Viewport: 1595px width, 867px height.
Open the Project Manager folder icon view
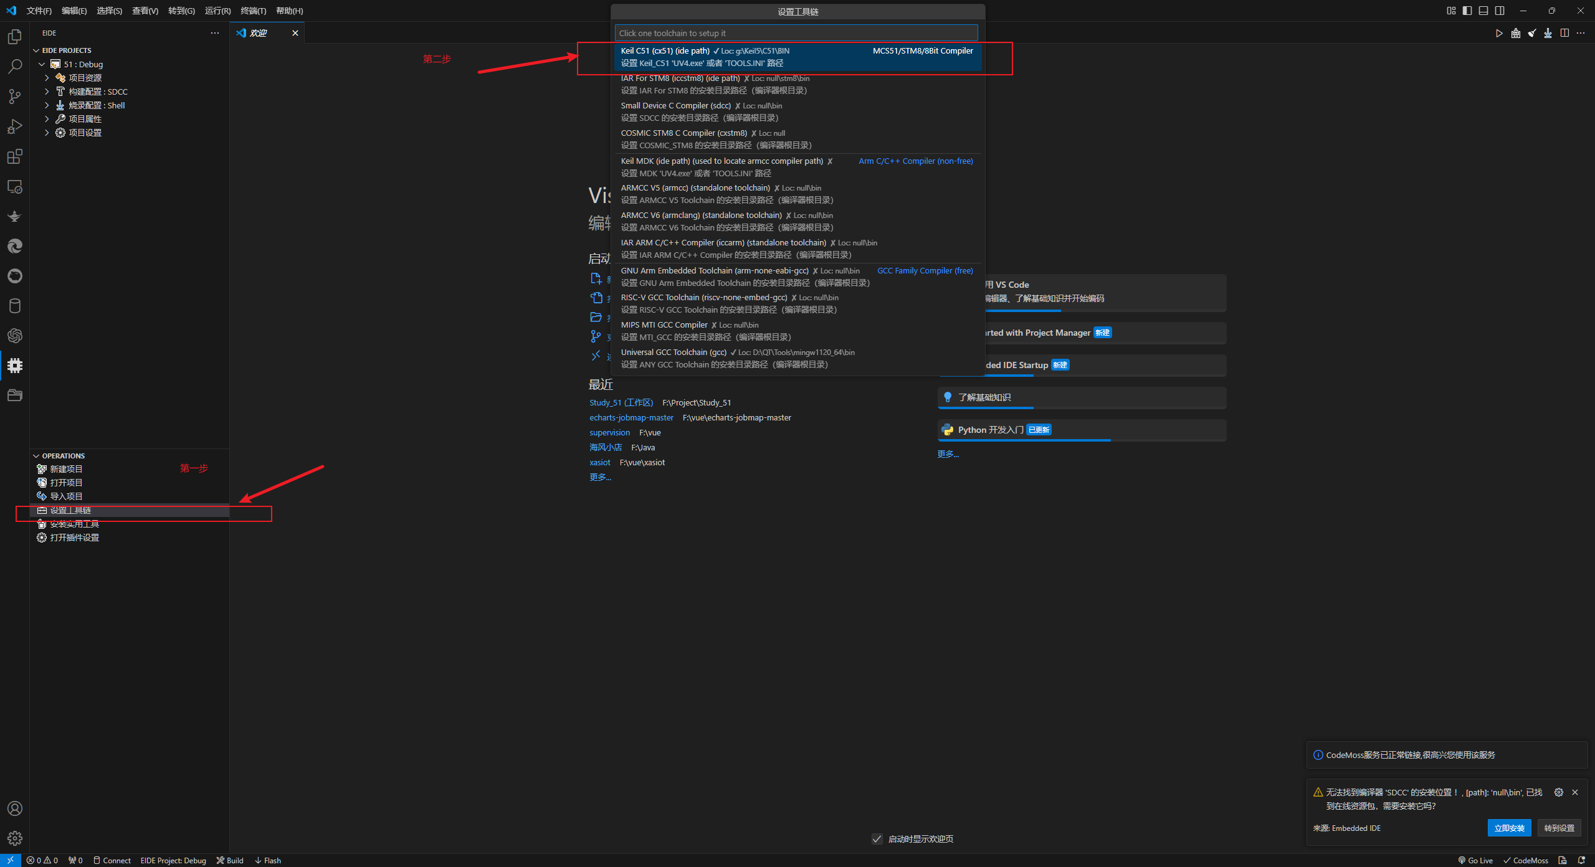click(x=15, y=396)
